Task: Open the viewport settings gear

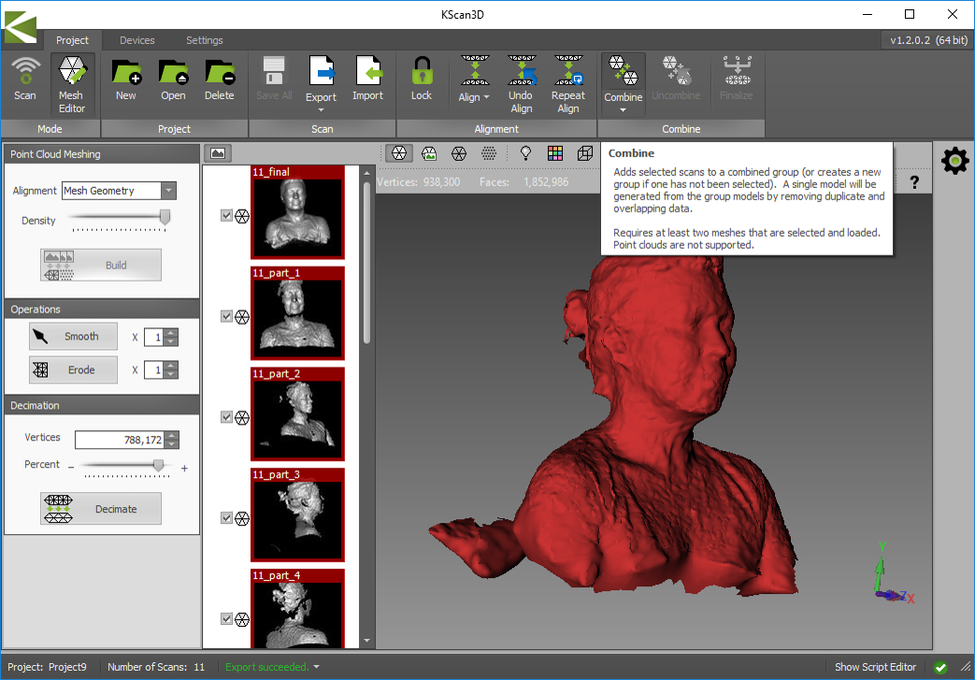Action: click(x=954, y=161)
